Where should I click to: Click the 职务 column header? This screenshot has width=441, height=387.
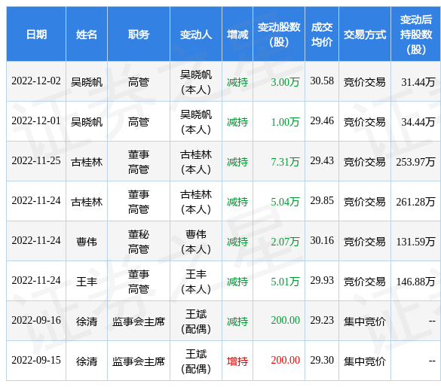click(139, 35)
